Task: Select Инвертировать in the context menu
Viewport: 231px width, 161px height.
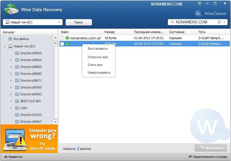Action: (x=99, y=73)
